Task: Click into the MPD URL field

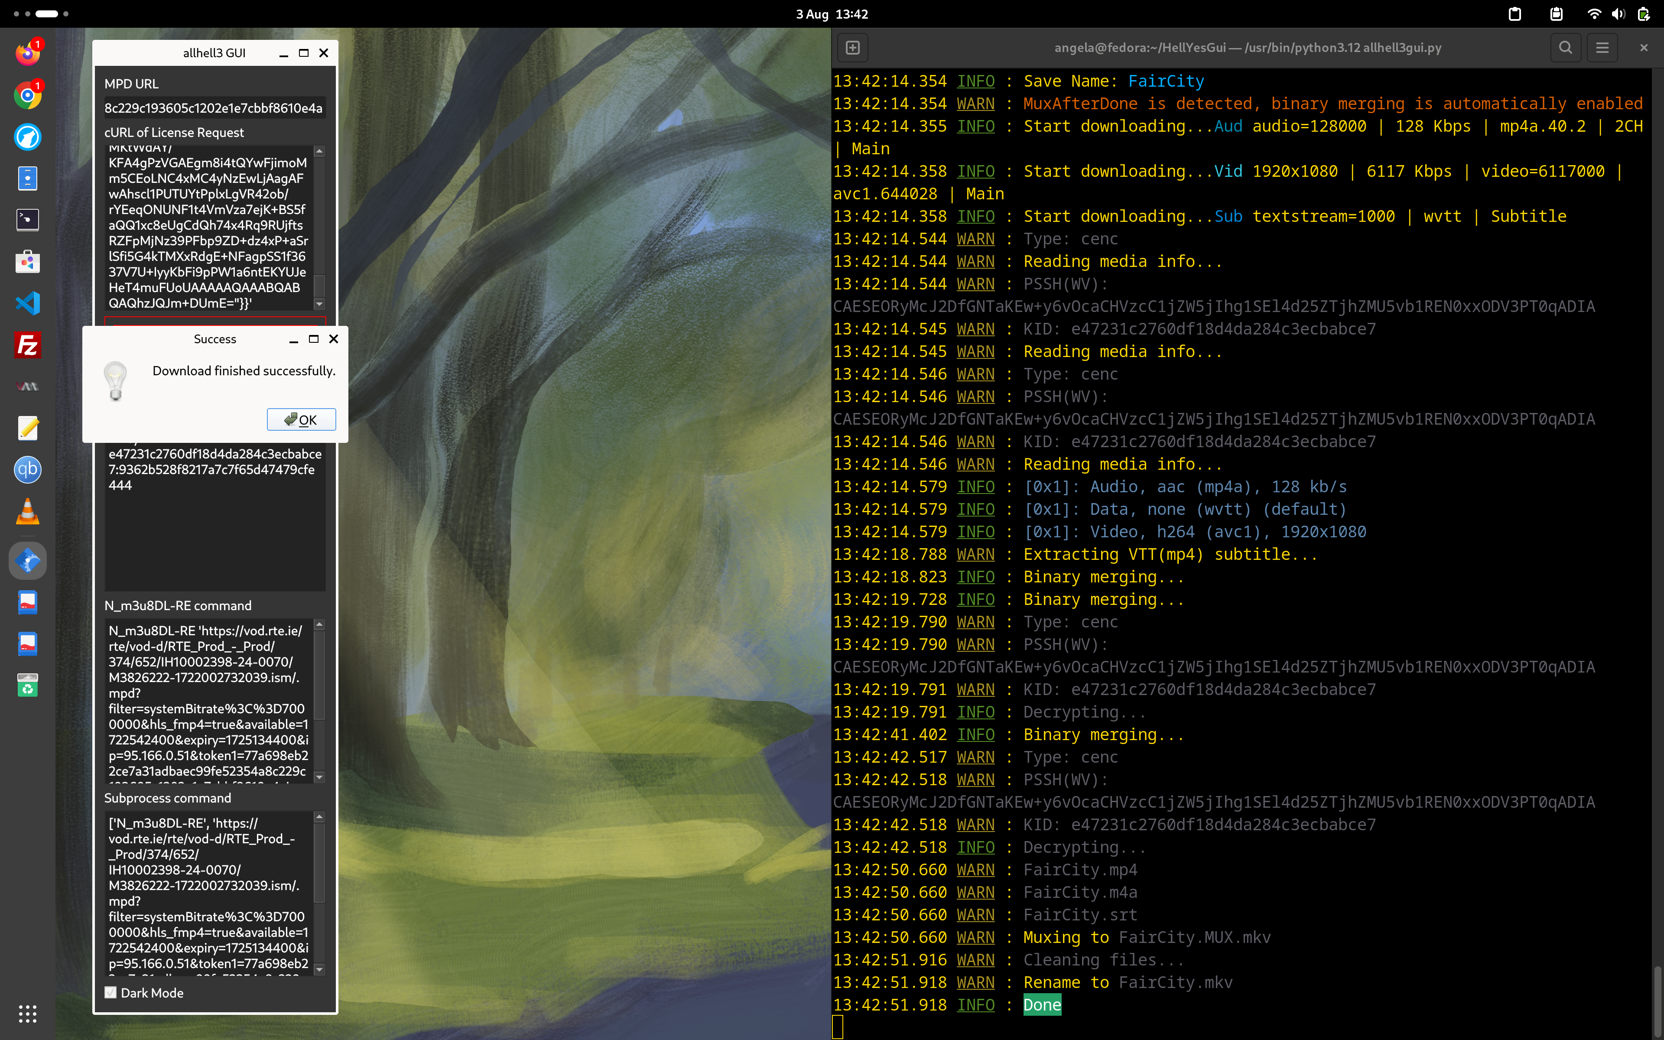Action: pos(214,108)
